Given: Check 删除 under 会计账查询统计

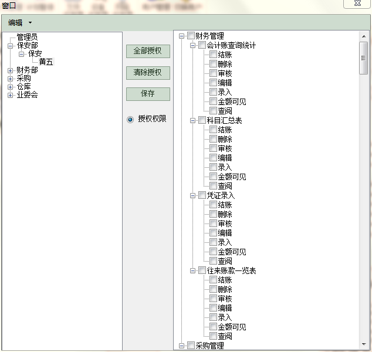Looking at the screenshot, I should tap(213, 63).
